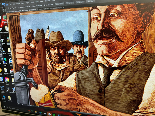Switch to the side one document tab
Screen dimensions: 155x116
coord(21,10)
